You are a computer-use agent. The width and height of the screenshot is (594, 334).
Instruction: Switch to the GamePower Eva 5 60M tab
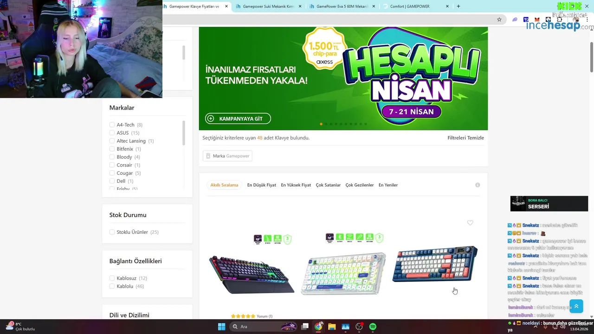pos(342,6)
